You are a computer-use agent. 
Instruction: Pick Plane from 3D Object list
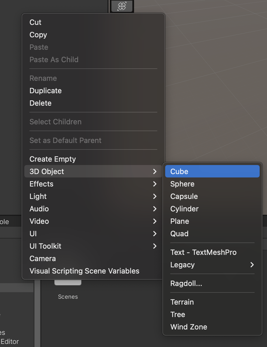[x=180, y=221]
